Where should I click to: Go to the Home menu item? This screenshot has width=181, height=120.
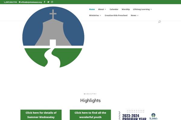tap(92, 9)
